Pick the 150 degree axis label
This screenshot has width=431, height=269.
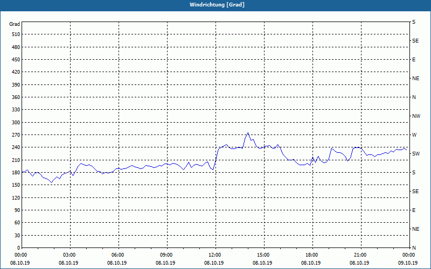click(x=16, y=185)
